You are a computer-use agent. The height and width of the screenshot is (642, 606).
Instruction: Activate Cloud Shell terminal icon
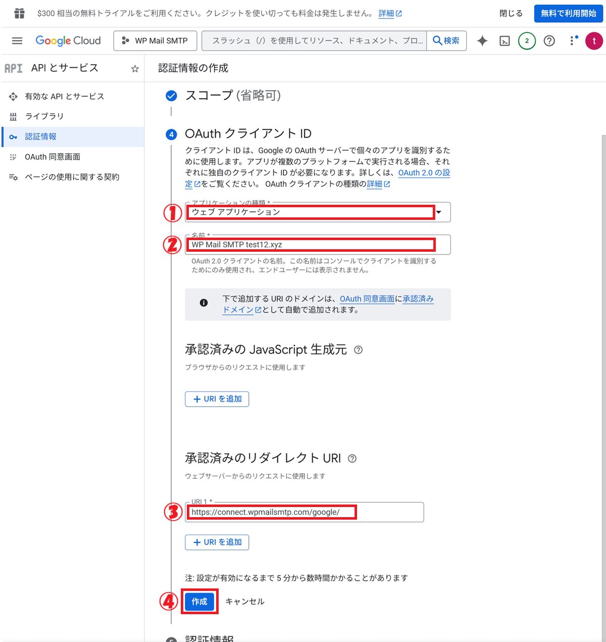tap(504, 41)
